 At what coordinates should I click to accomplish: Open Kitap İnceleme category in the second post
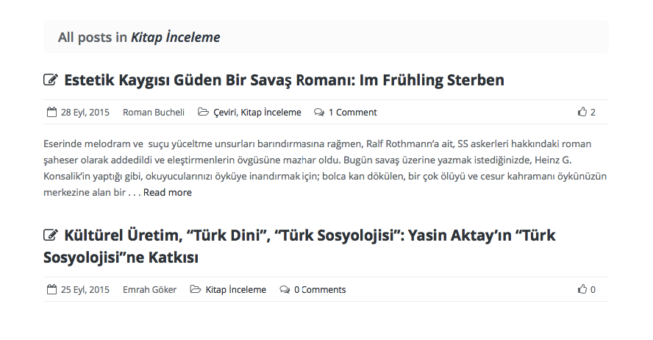(x=235, y=290)
